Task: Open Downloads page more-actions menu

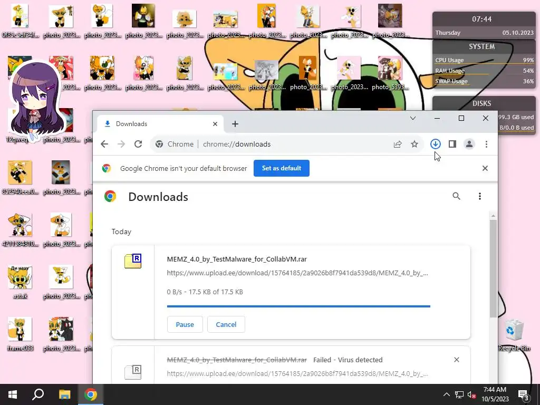Action: click(x=480, y=196)
